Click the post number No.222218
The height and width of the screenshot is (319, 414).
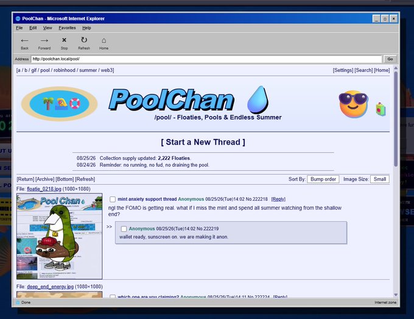257,199
